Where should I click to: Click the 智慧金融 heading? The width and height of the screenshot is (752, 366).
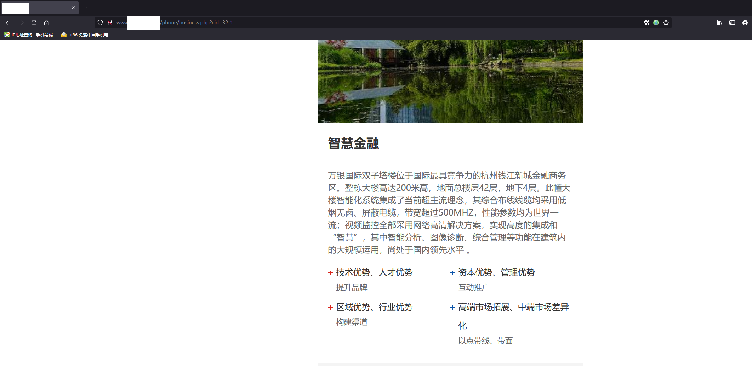click(353, 143)
